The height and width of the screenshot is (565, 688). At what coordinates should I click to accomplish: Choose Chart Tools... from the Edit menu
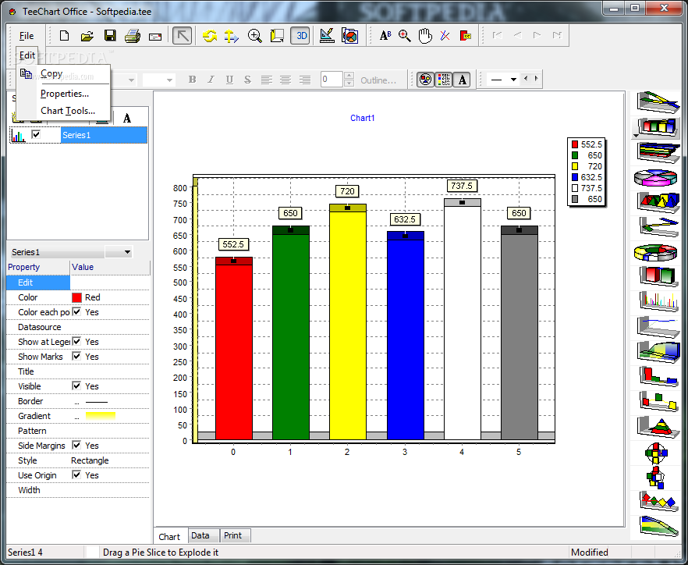(x=68, y=111)
